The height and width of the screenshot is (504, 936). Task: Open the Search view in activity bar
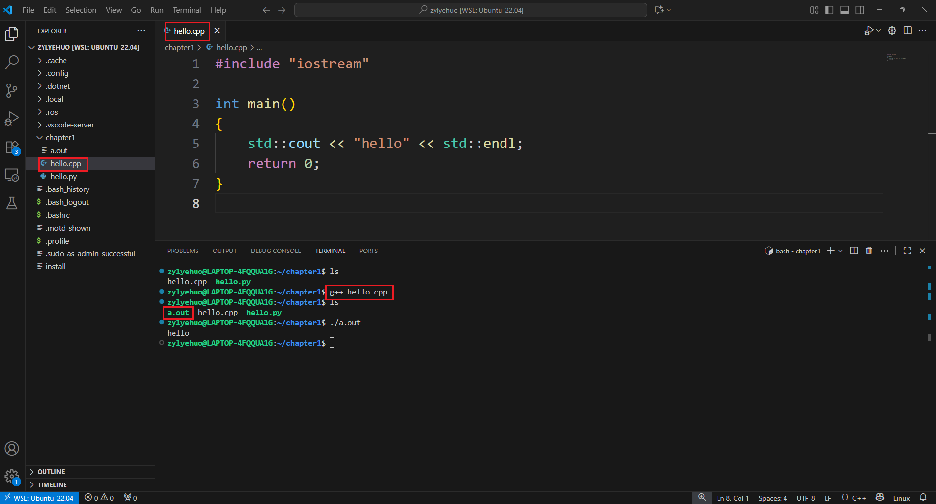pos(12,62)
